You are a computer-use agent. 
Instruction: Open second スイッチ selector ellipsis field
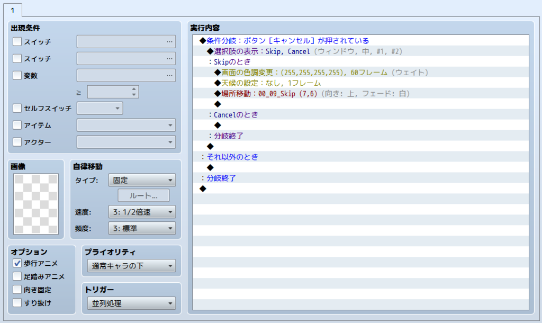coord(126,58)
